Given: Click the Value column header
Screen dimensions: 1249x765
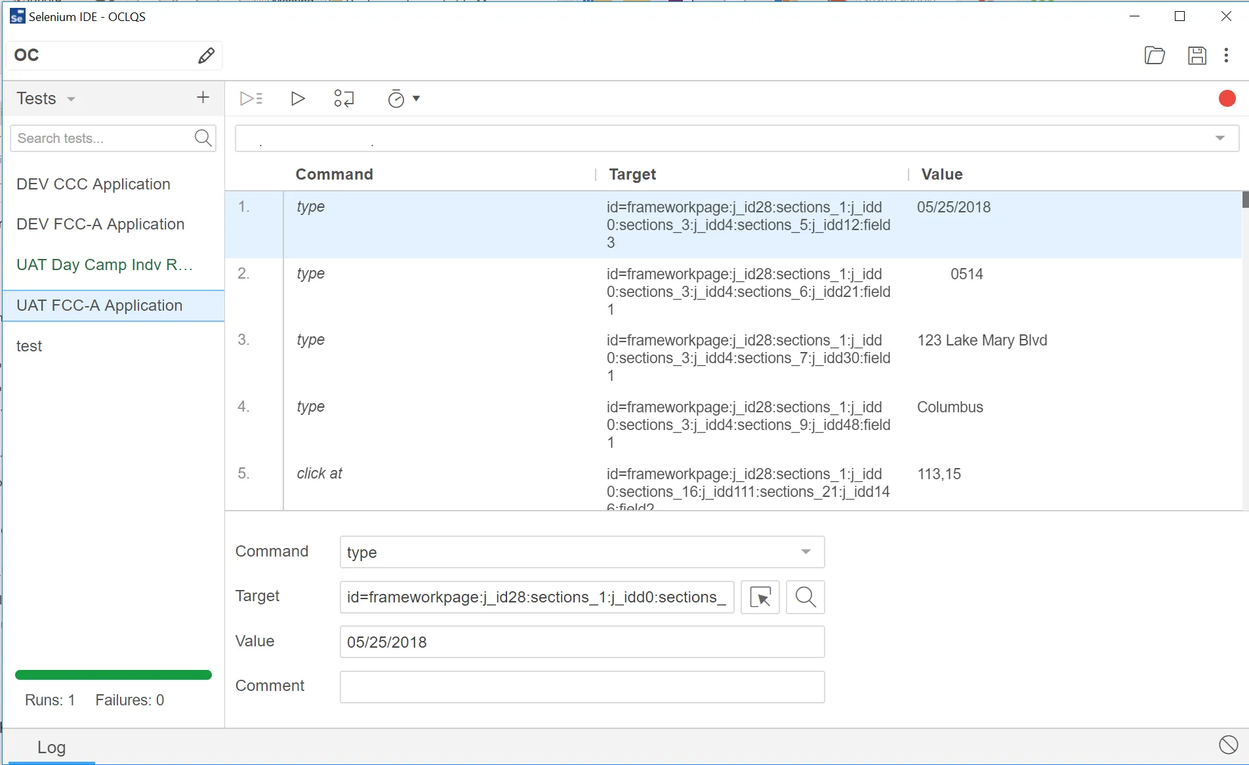Looking at the screenshot, I should pos(942,174).
